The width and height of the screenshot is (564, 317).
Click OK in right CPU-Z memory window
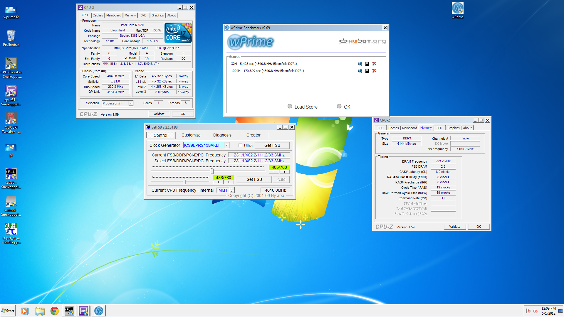pos(479,227)
